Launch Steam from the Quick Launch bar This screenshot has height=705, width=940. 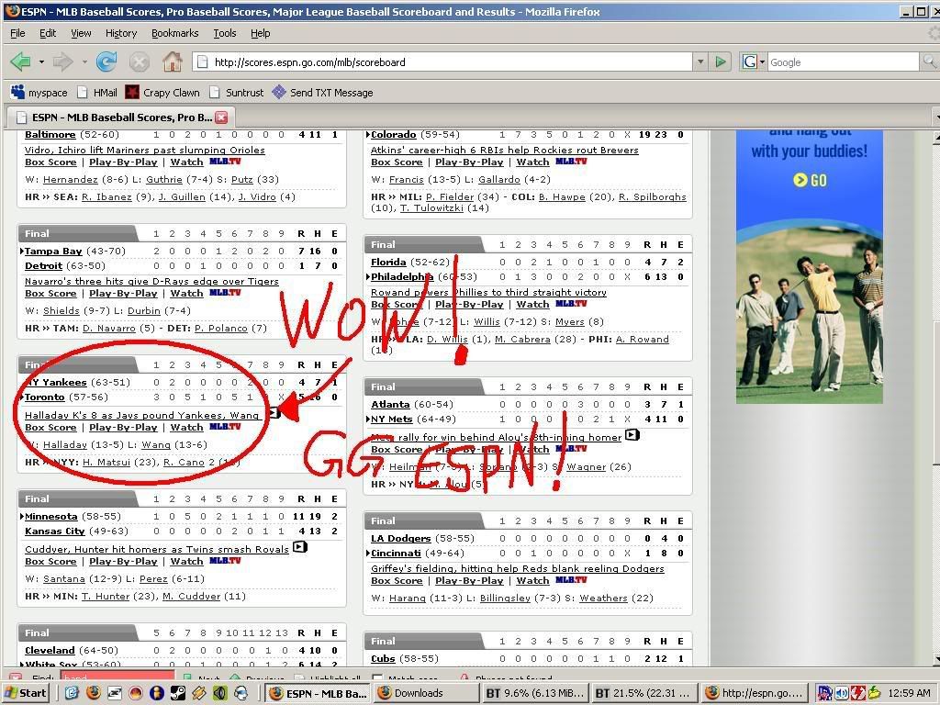[178, 693]
